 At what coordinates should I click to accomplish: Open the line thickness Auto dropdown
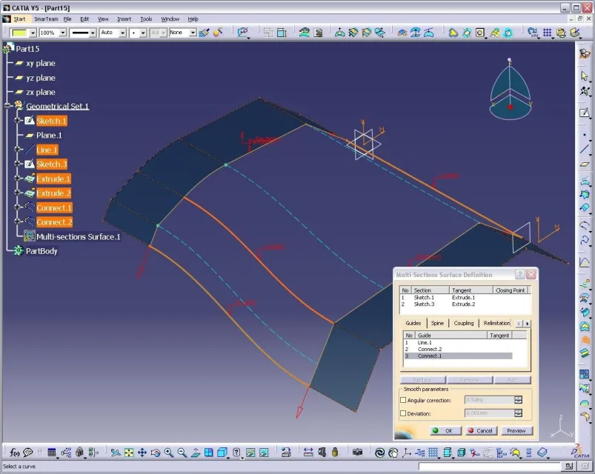click(x=122, y=33)
